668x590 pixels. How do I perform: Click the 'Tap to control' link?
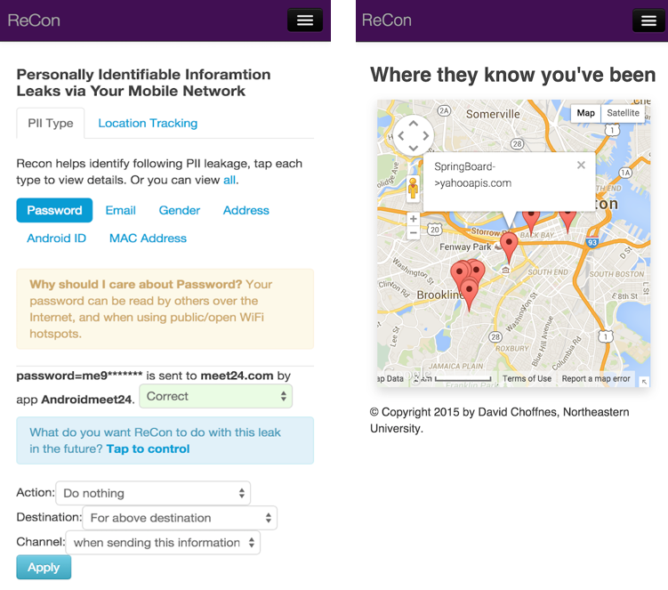(x=148, y=449)
